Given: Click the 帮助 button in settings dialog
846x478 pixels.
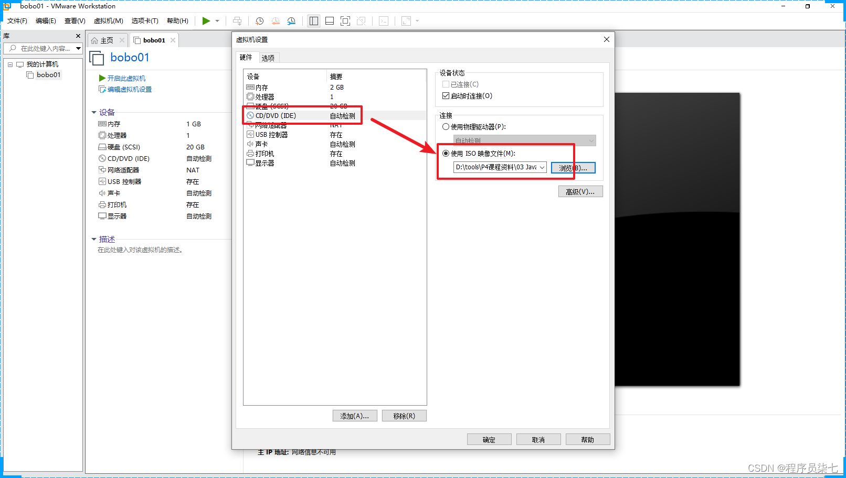Looking at the screenshot, I should click(x=588, y=439).
